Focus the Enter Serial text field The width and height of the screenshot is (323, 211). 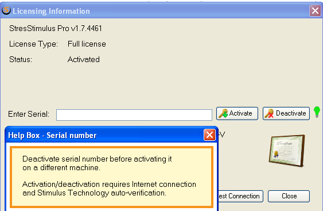click(134, 115)
